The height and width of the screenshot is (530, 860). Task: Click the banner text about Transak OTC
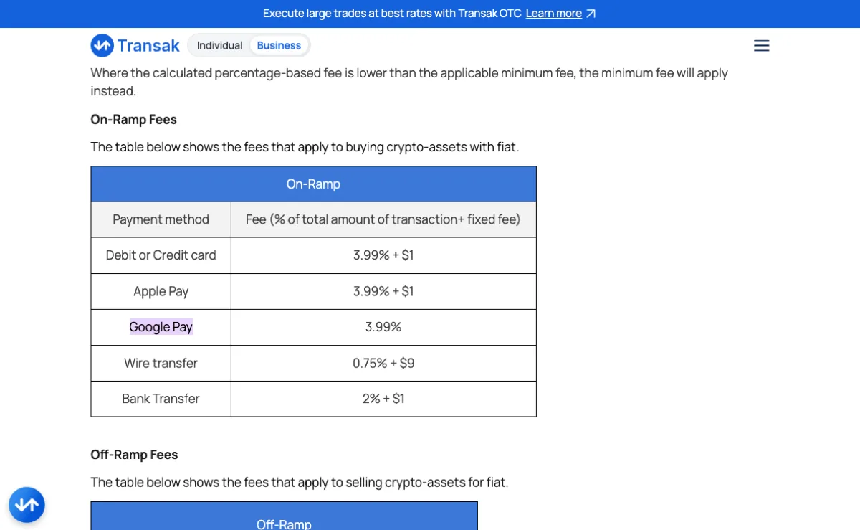click(392, 14)
